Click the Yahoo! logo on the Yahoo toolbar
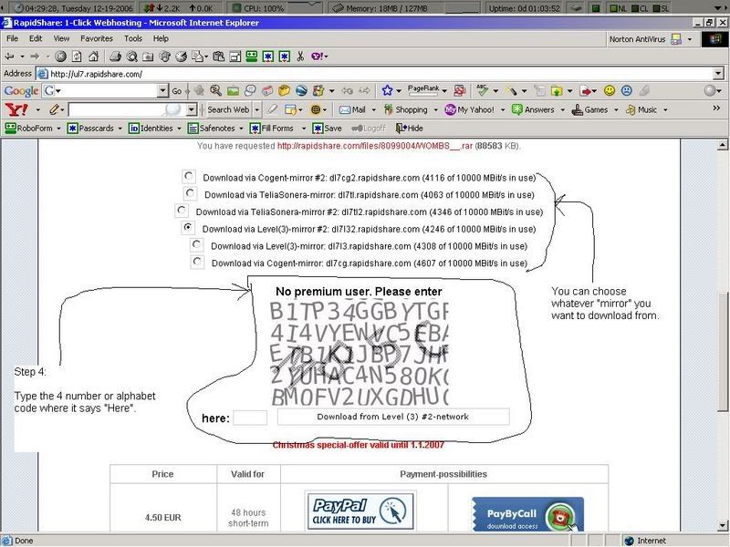 pyautogui.click(x=16, y=109)
